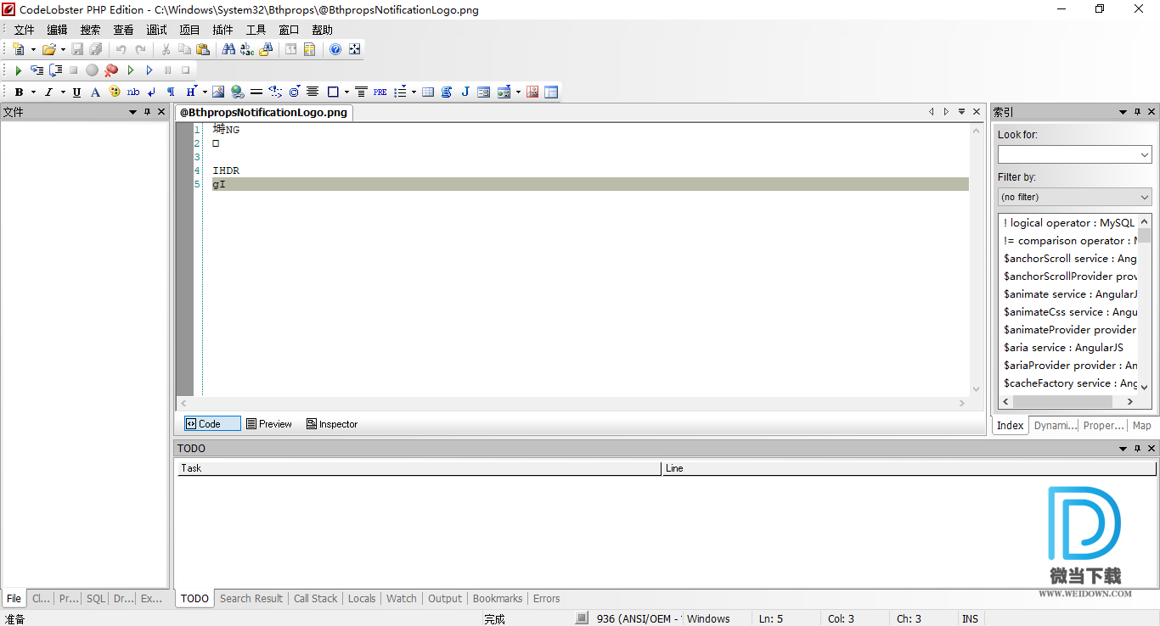1160x626 pixels.
Task: Expand the Bold dropdown arrow
Action: 33,92
